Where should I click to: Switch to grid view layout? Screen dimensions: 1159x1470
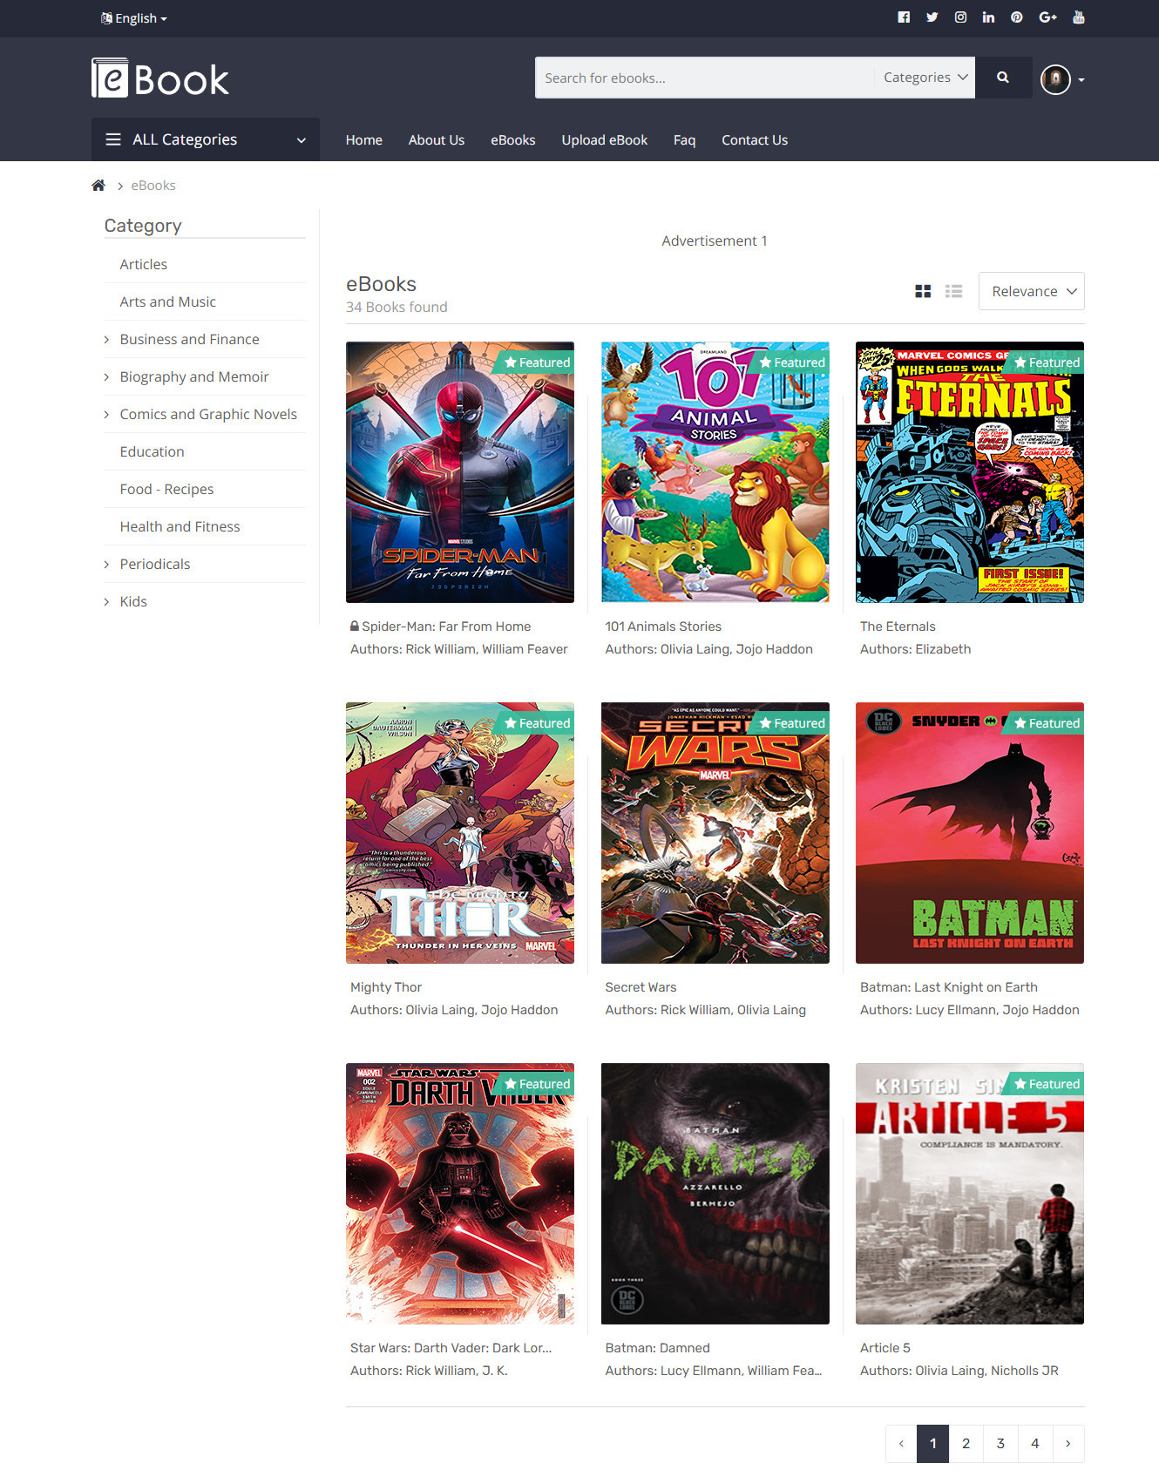point(923,291)
